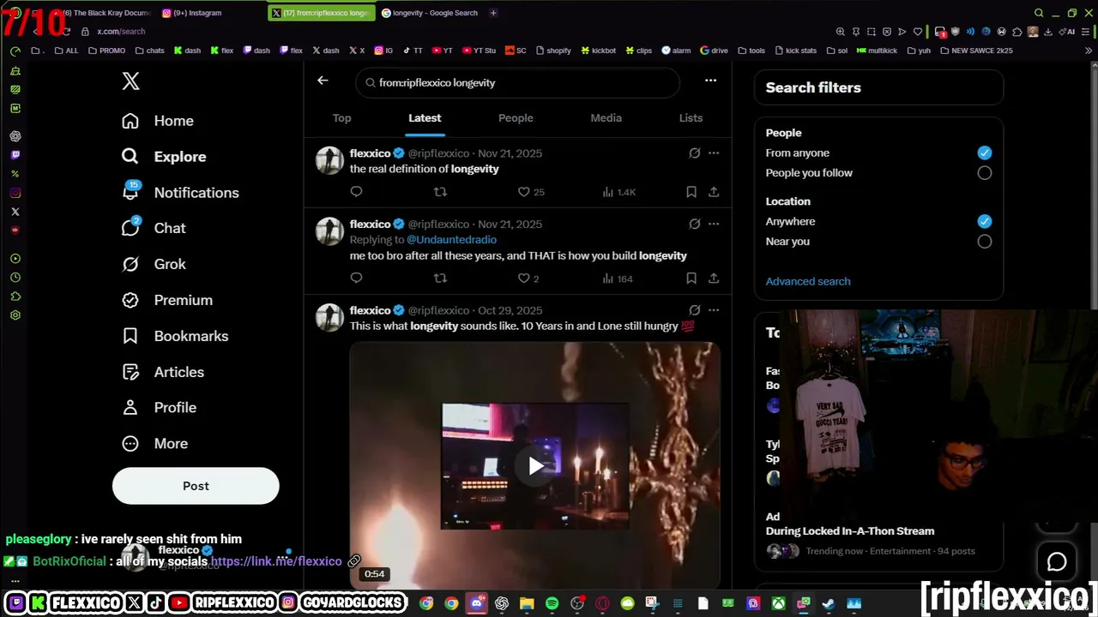The width and height of the screenshot is (1098, 617).
Task: Go back using the search back arrow
Action: point(323,81)
